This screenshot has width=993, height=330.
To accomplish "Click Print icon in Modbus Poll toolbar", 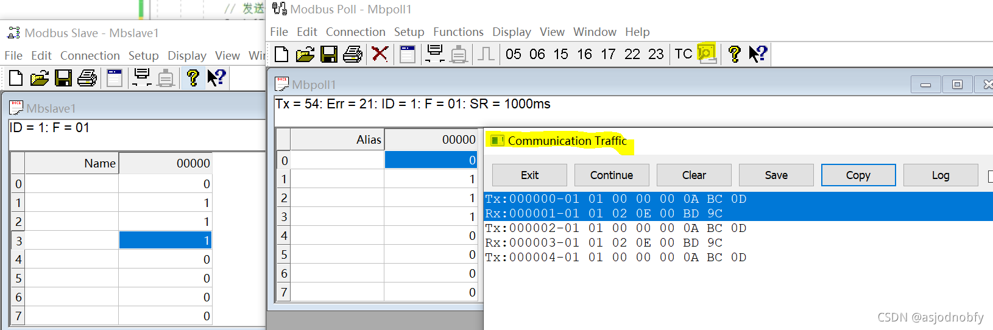I will pyautogui.click(x=353, y=54).
